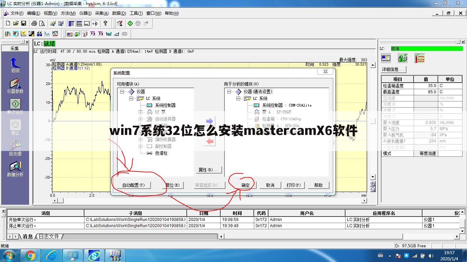Image resolution: width=467 pixels, height=262 pixels.
Task: Expand the 自动进样器 tree node
Action: click(140, 119)
